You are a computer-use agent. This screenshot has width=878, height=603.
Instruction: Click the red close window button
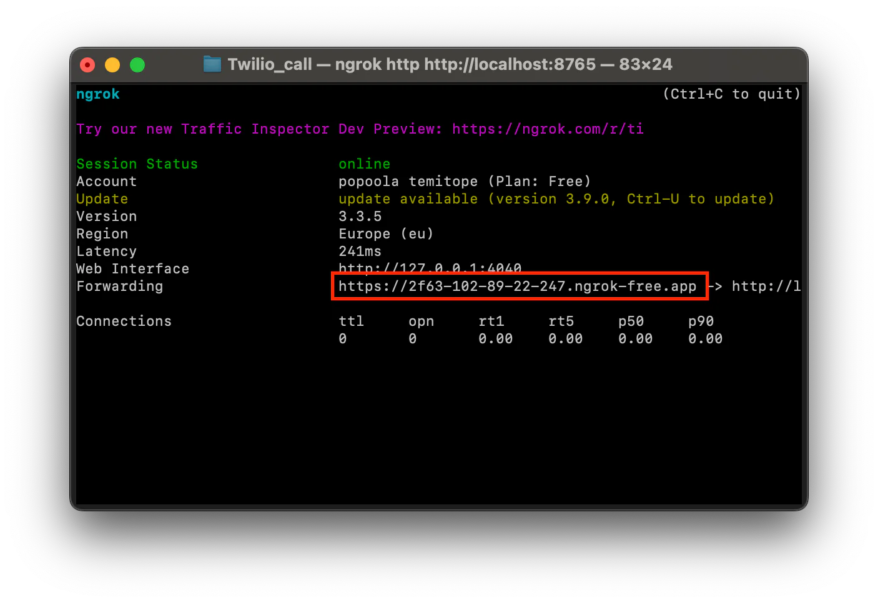pos(87,65)
